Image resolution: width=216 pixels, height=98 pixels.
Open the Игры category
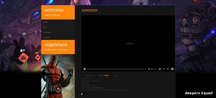tap(45, 27)
